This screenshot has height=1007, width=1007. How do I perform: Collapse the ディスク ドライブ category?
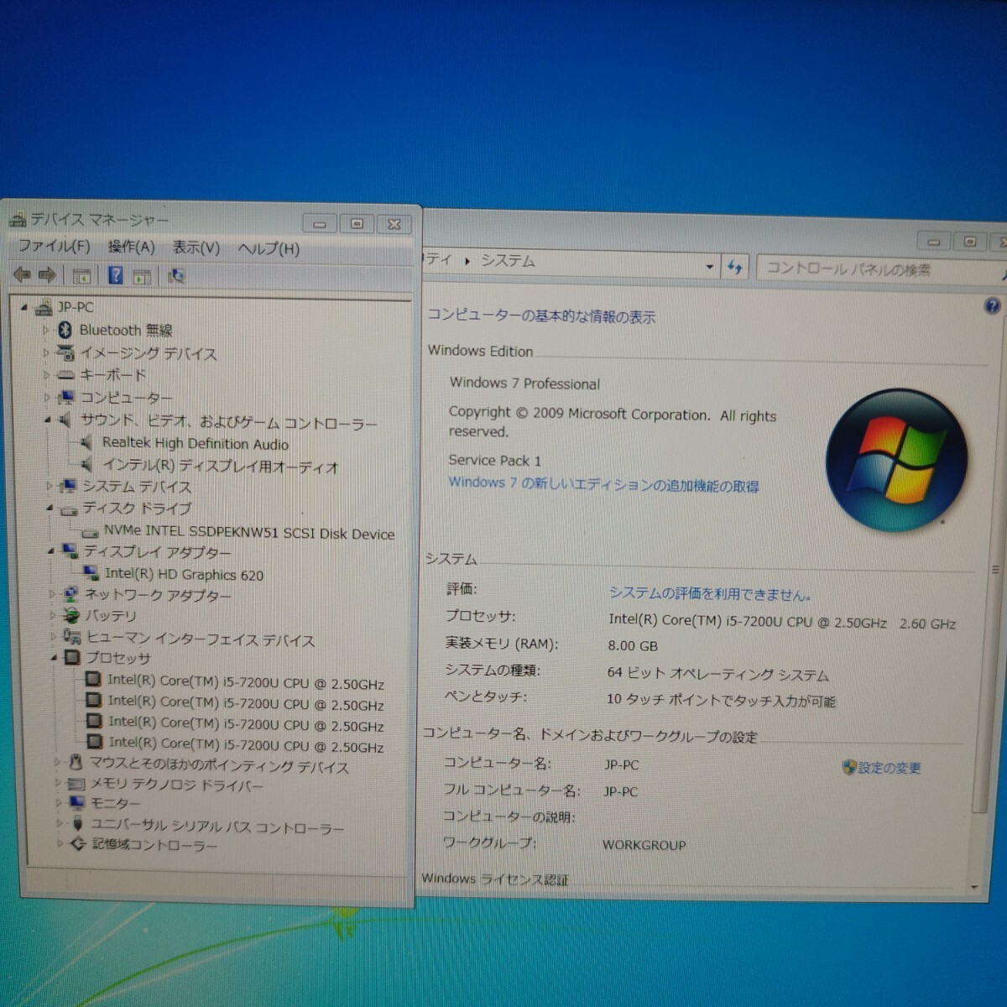pyautogui.click(x=50, y=509)
